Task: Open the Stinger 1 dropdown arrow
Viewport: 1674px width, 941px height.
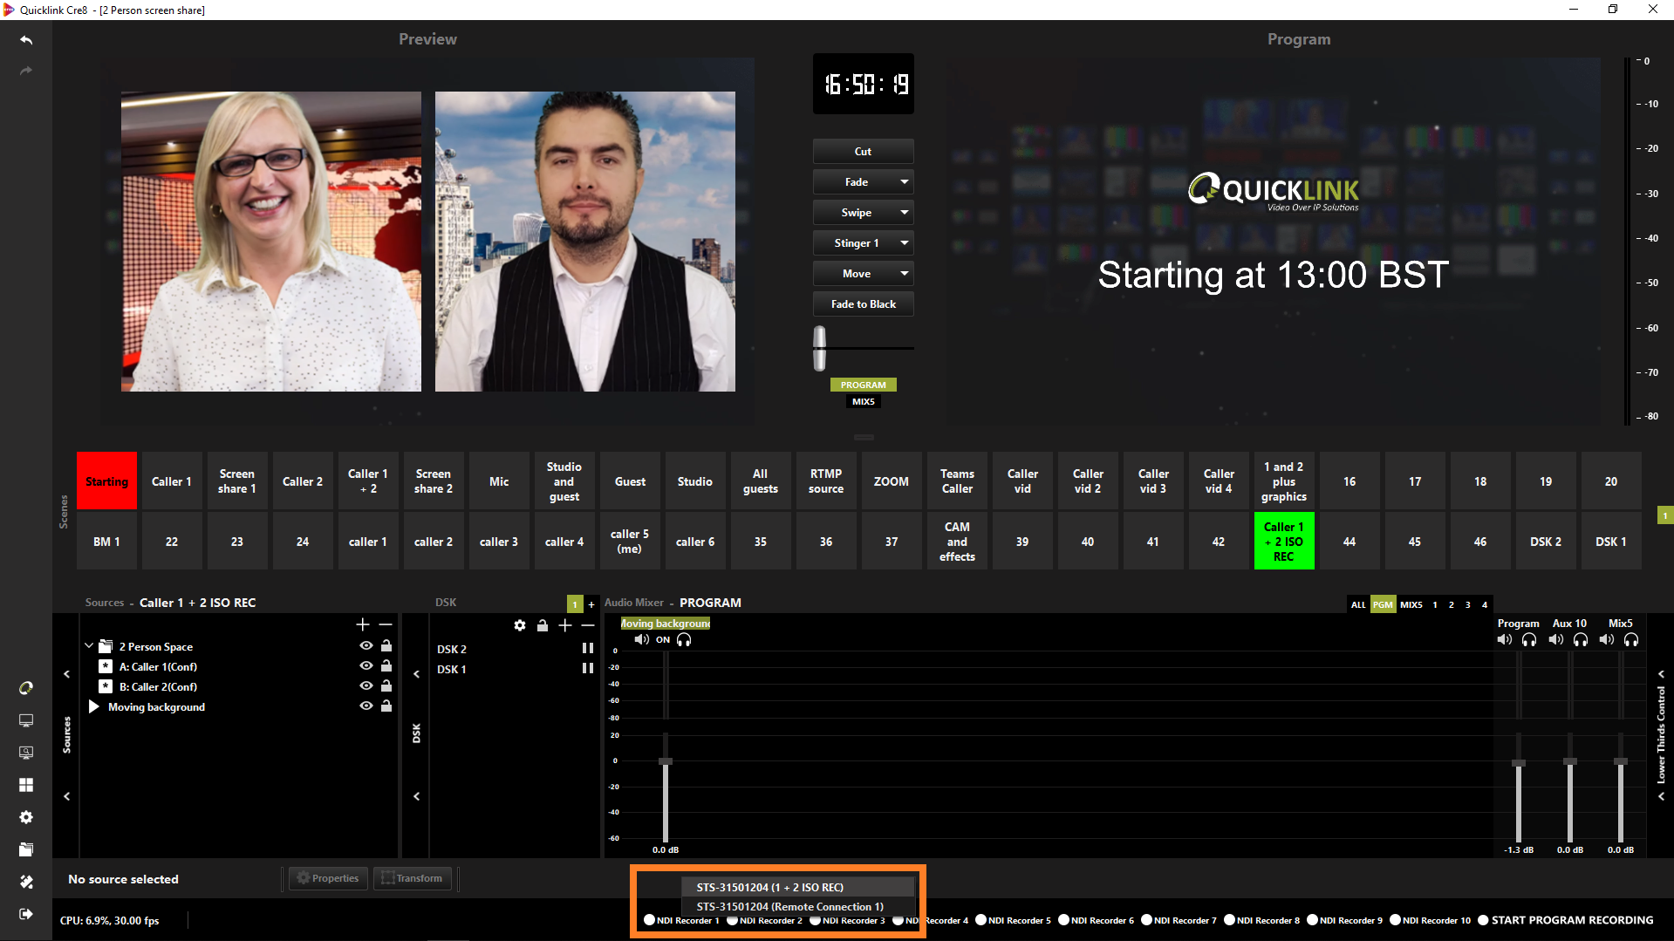Action: point(905,243)
